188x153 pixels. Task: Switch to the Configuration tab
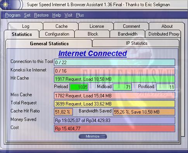(57, 34)
